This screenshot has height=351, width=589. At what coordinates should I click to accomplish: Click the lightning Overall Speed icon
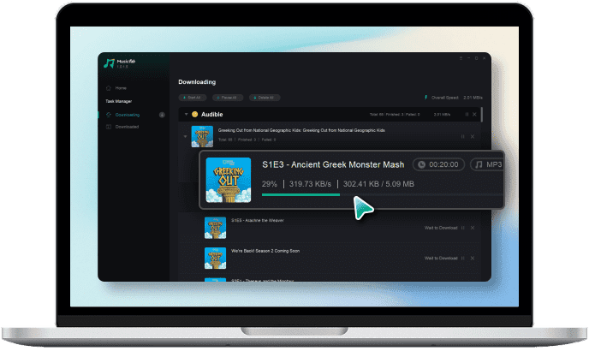point(425,98)
